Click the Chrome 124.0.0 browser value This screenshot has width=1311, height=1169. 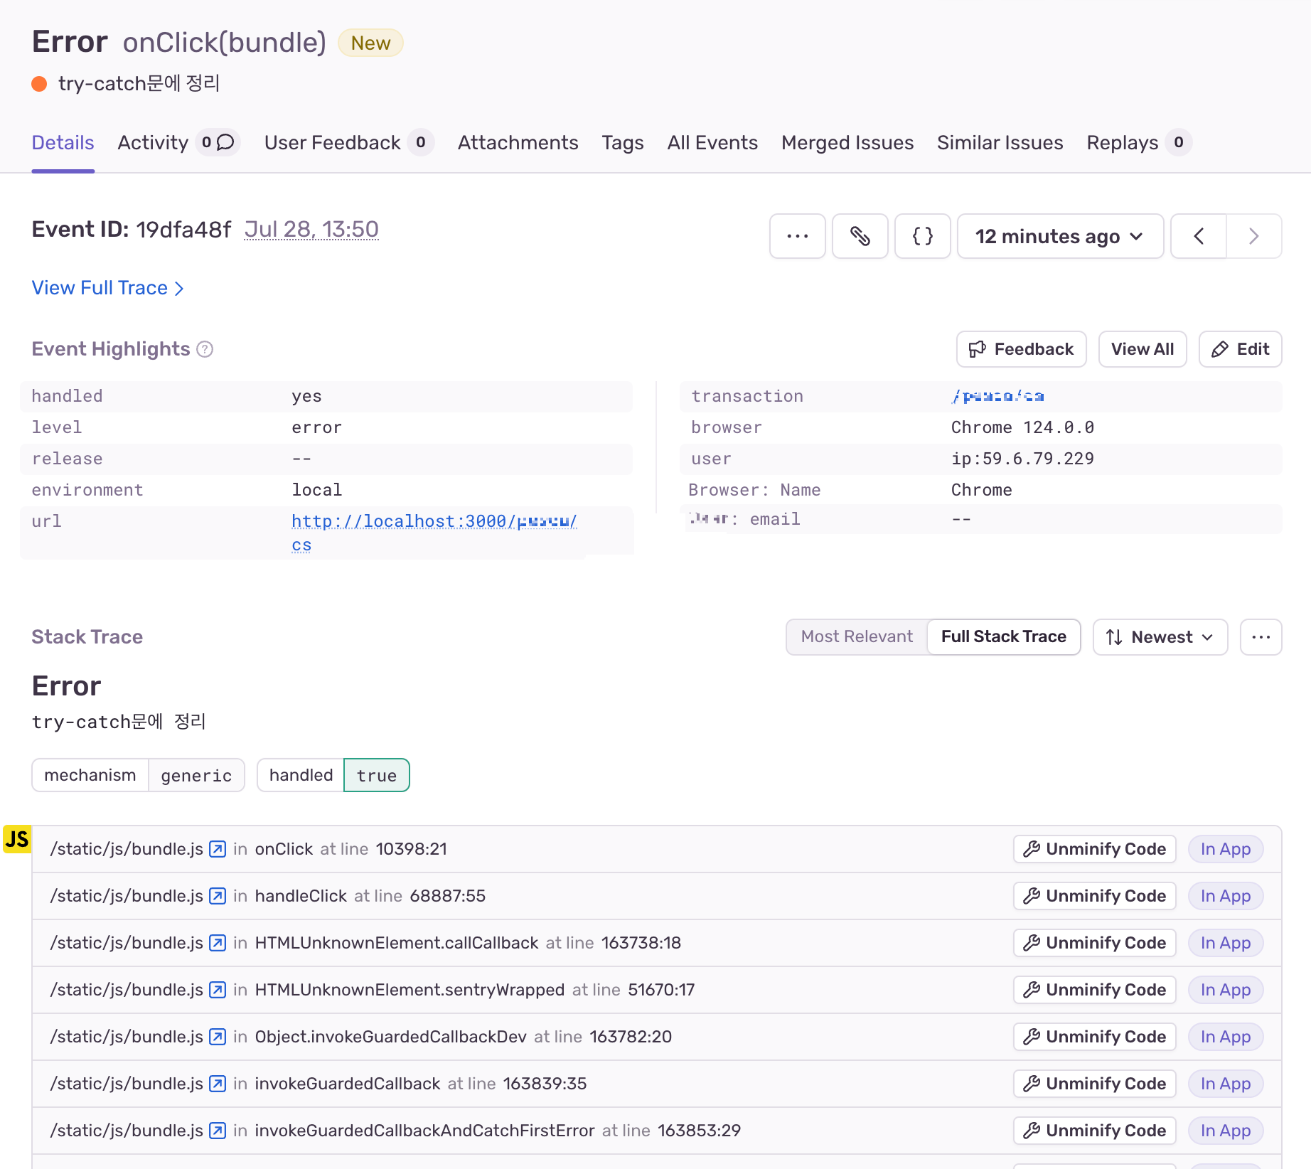(x=1022, y=427)
